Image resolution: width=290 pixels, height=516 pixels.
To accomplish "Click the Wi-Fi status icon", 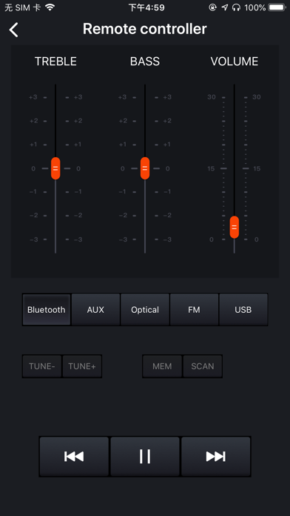I will click(x=50, y=7).
